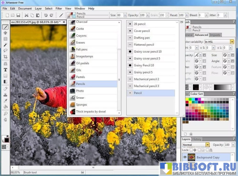Toggle the checkbox beside Size setting
This screenshot has height=176, width=238.
click(232, 55)
